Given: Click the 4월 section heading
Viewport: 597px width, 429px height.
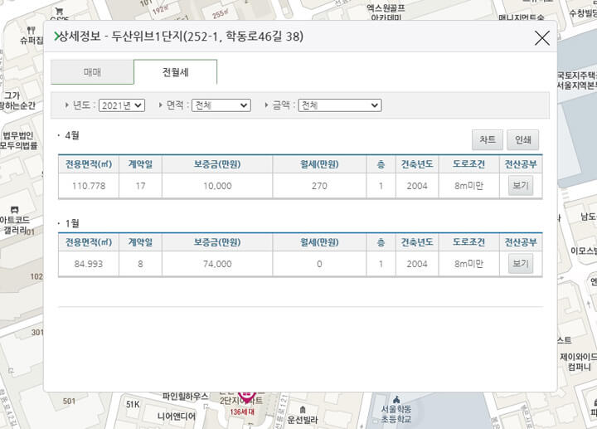Looking at the screenshot, I should pos(71,135).
